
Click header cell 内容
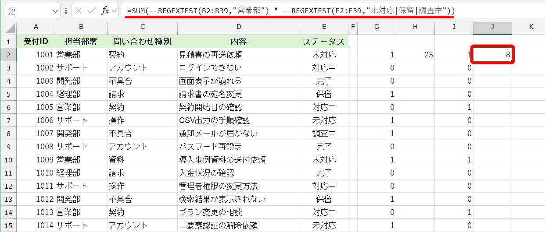239,42
